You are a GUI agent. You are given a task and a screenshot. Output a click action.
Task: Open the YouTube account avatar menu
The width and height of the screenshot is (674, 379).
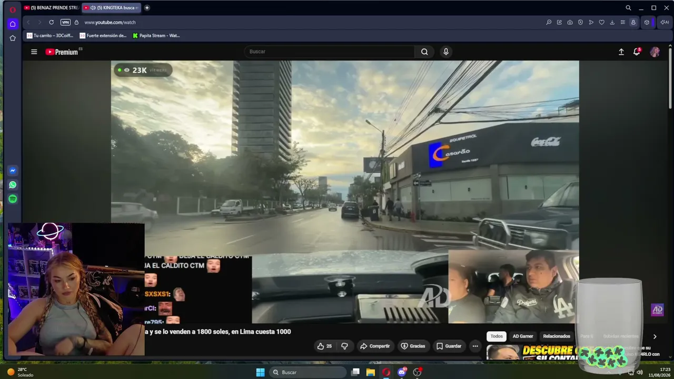(x=655, y=52)
